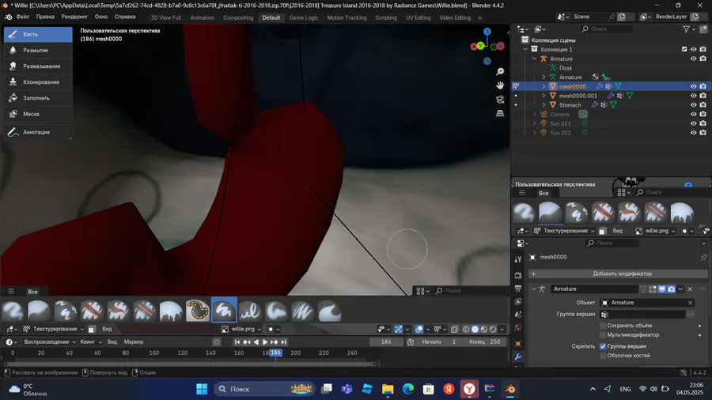
Task: Open the View Layer properties tab
Action: (518, 302)
